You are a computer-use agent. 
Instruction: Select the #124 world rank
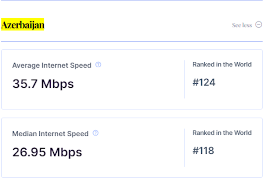(204, 82)
